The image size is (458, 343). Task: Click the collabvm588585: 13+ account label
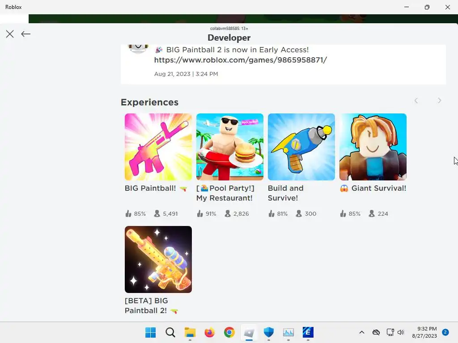[x=229, y=28]
